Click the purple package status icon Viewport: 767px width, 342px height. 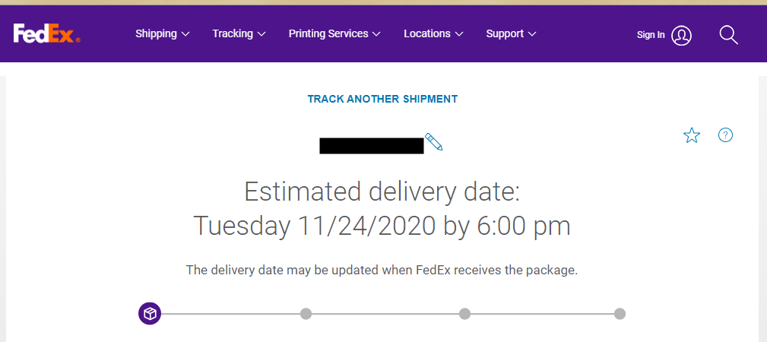click(150, 313)
